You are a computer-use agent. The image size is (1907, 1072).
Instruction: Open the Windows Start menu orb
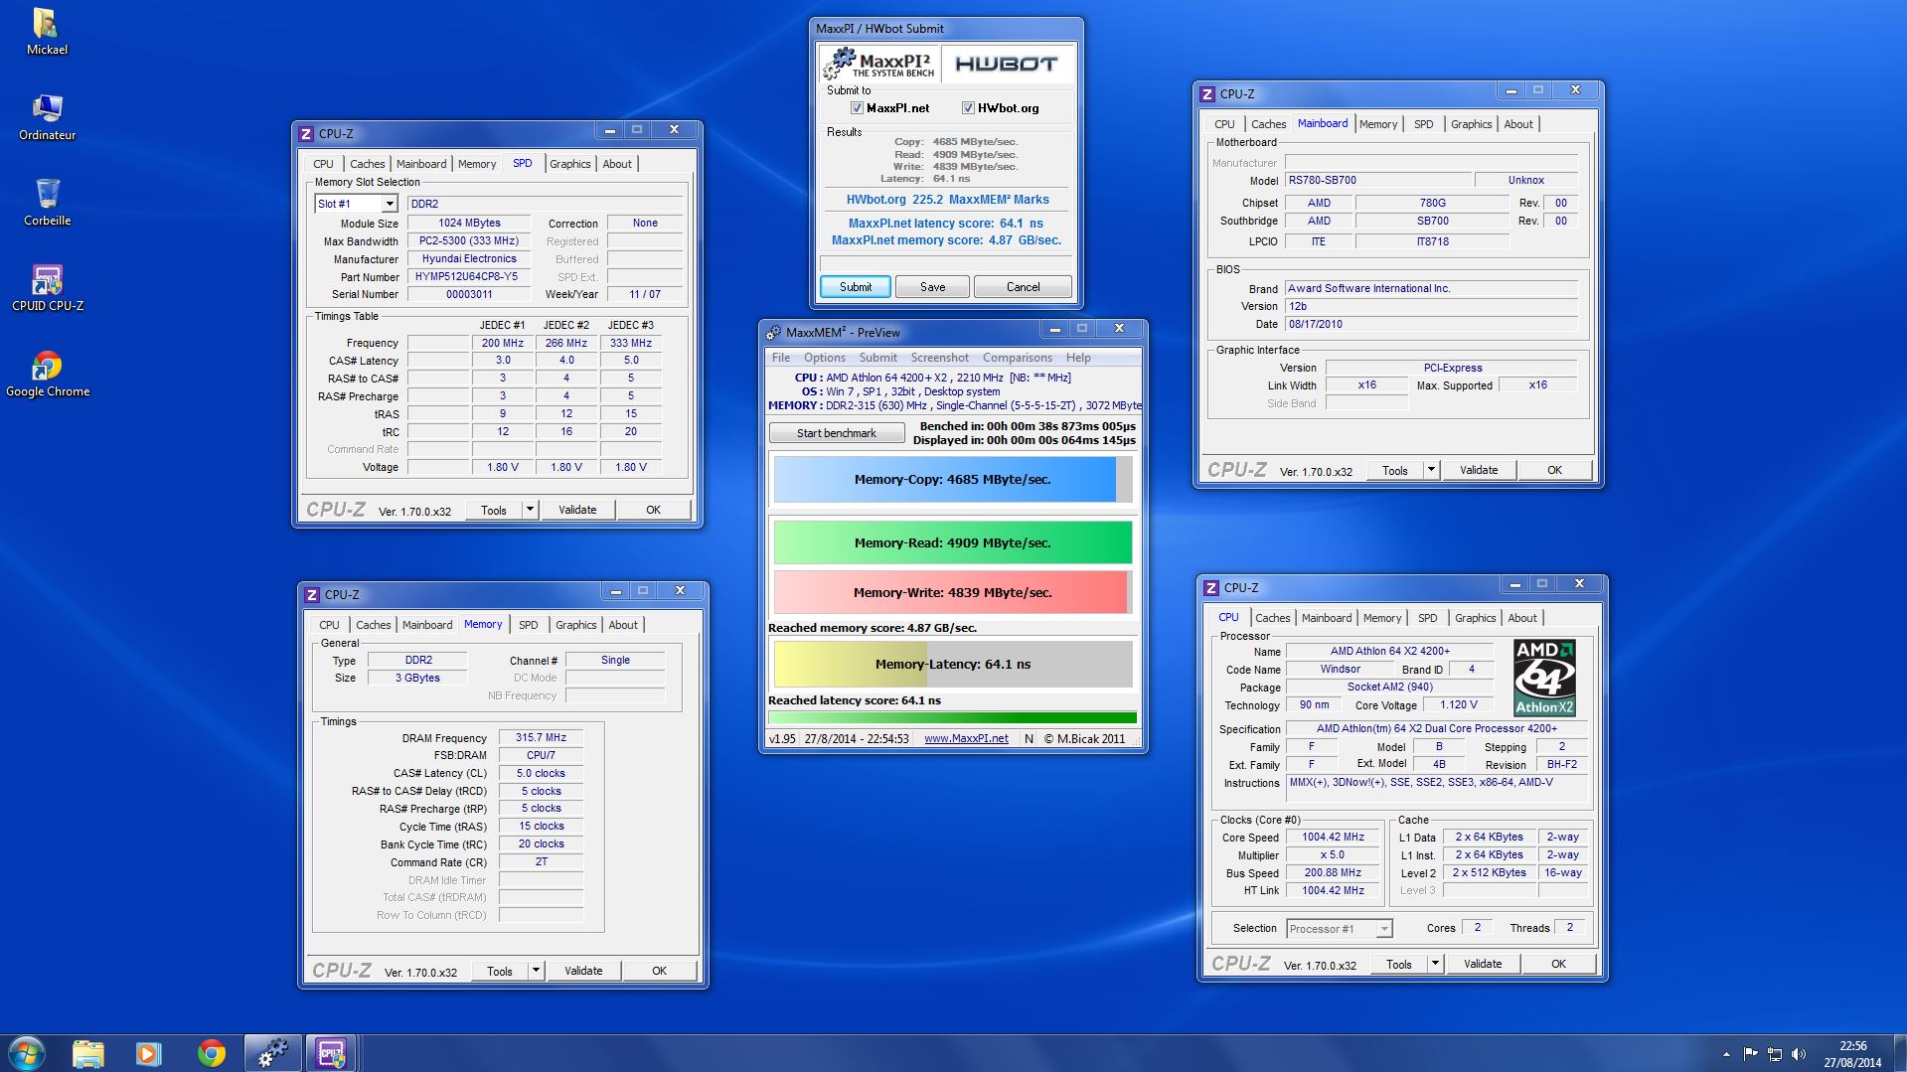tap(27, 1053)
